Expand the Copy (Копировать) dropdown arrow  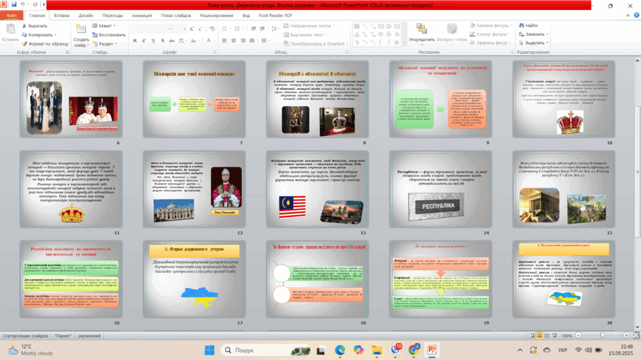point(56,35)
